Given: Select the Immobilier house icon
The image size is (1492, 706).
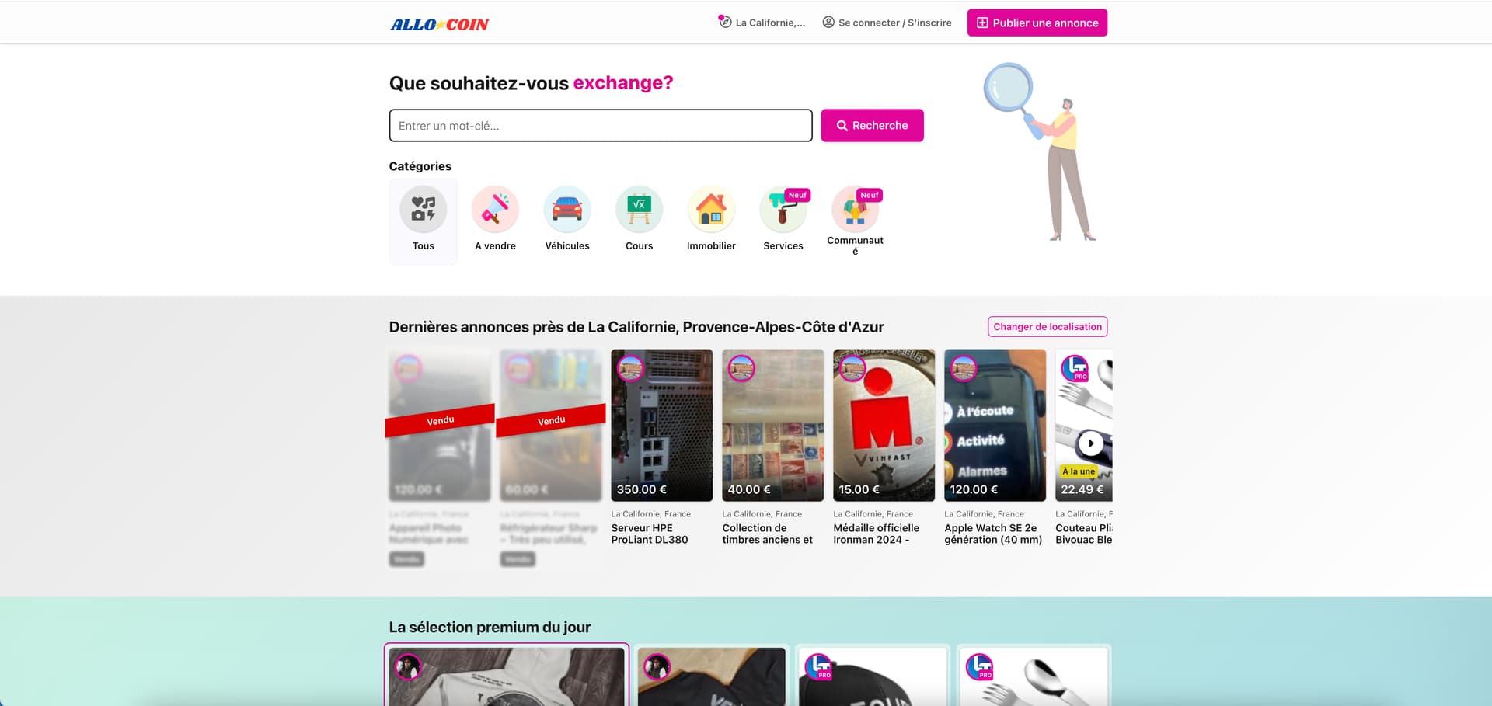Looking at the screenshot, I should coord(711,209).
